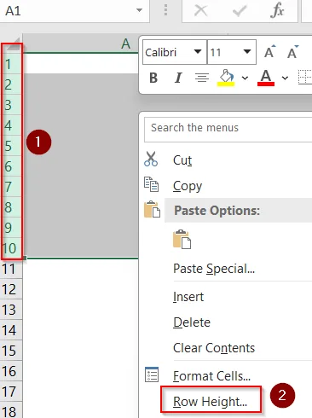The height and width of the screenshot is (418, 312).
Task: Click the decrease font size icon
Action: tap(292, 52)
